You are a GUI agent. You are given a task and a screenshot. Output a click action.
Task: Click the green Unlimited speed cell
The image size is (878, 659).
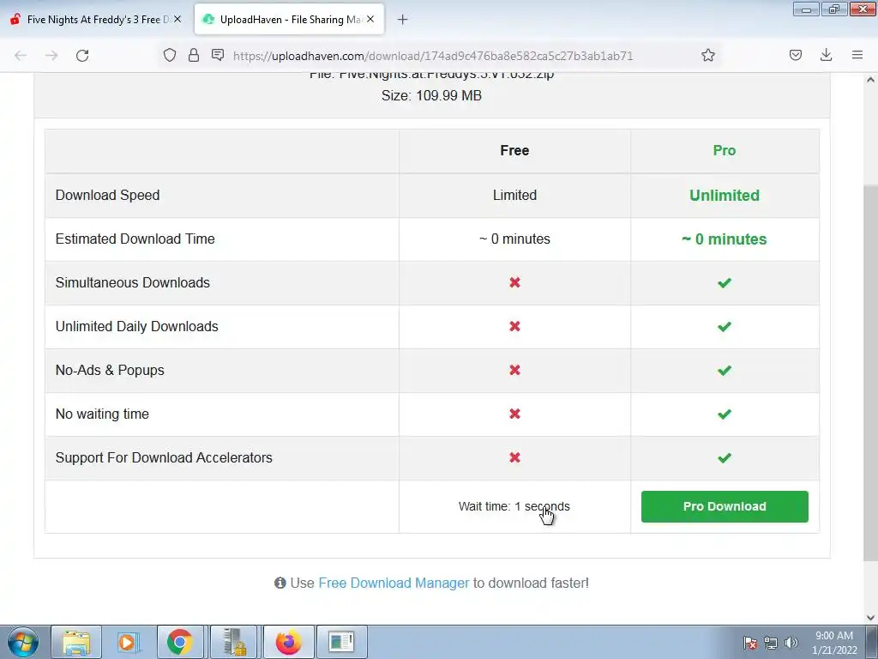[x=724, y=195]
